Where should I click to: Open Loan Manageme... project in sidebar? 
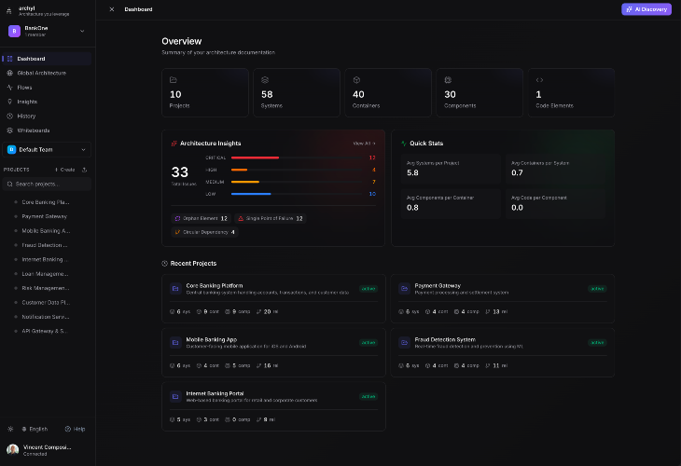click(46, 274)
